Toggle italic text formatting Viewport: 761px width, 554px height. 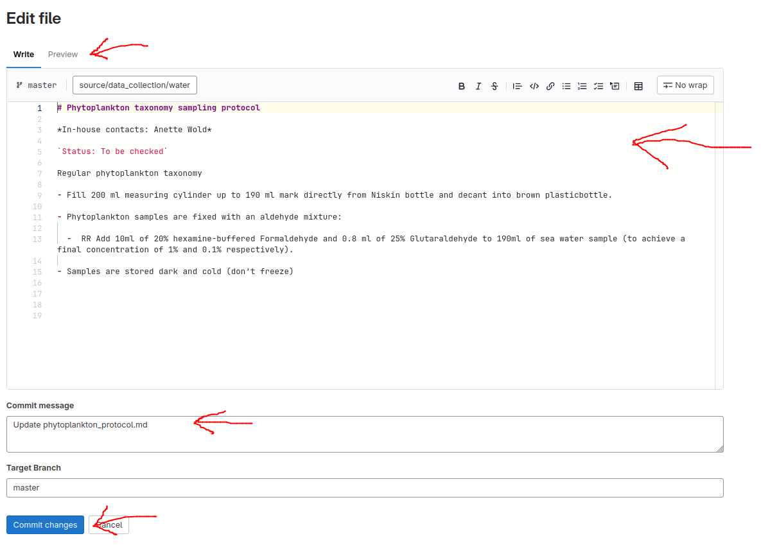pyautogui.click(x=478, y=86)
